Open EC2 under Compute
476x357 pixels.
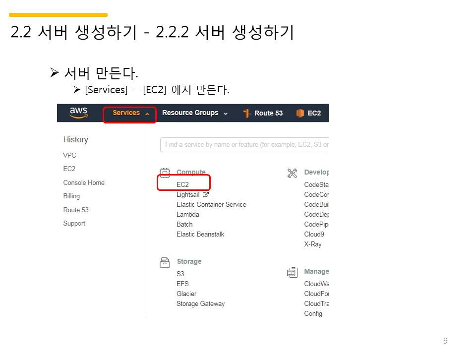(182, 184)
